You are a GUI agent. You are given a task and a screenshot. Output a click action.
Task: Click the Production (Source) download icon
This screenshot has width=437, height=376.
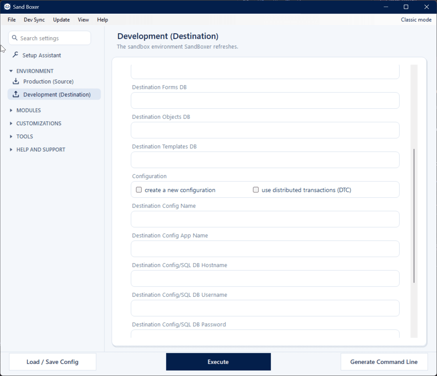point(16,81)
